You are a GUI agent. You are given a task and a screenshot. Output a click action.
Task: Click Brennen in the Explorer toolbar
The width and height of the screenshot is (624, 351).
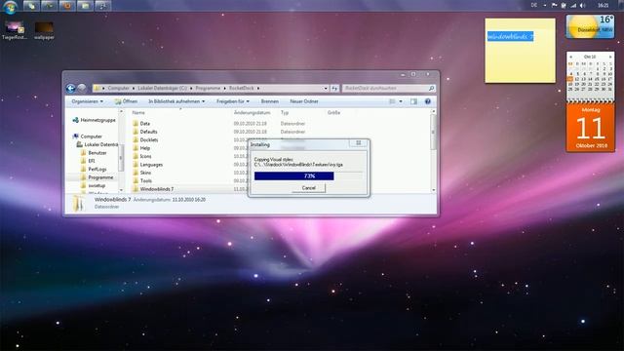[x=270, y=101]
